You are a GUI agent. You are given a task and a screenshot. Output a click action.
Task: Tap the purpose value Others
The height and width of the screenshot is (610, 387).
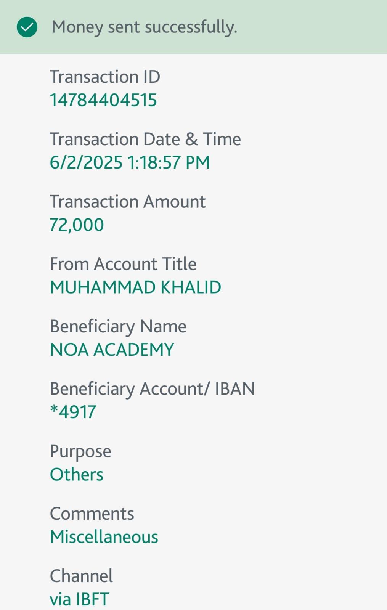[77, 475]
